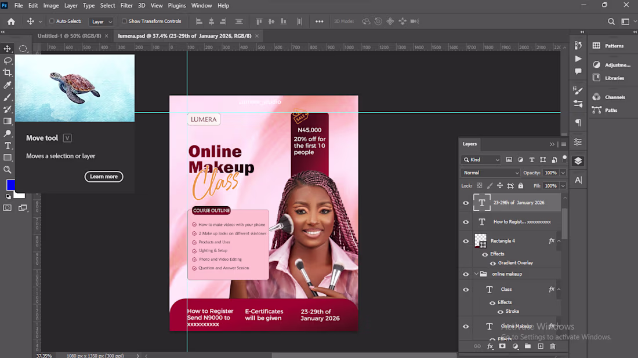Click the white background color swatch
Viewport: 638px width, 358px height.
(20, 195)
